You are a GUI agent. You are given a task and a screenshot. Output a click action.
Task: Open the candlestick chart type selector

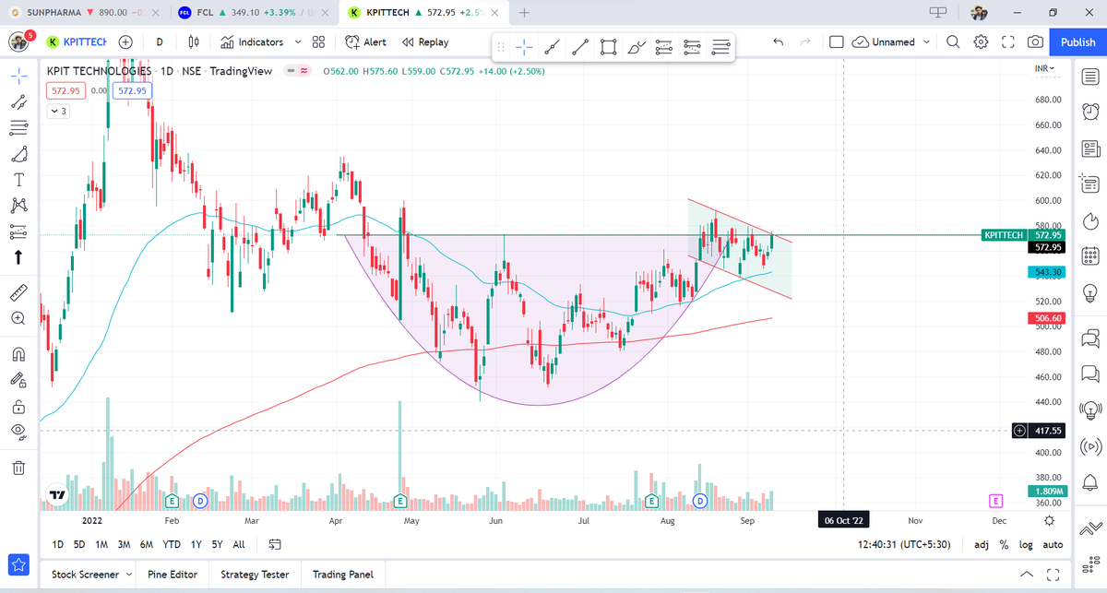194,42
